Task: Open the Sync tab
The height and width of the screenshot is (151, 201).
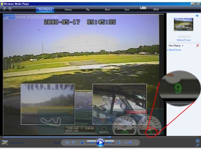Action: click(x=127, y=10)
